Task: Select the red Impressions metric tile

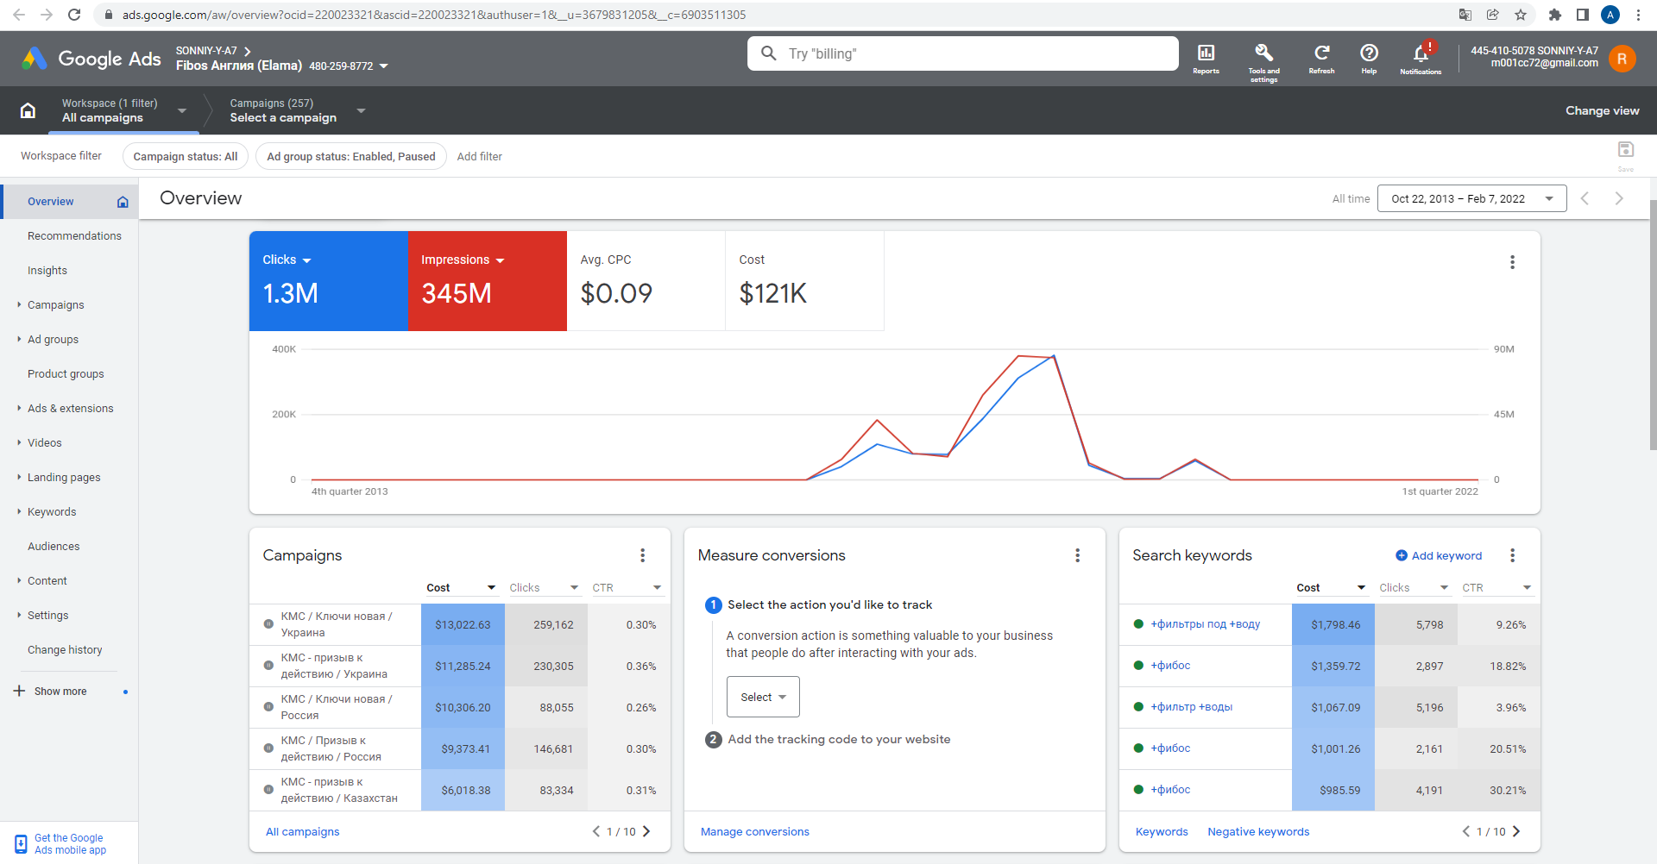Action: 488,281
